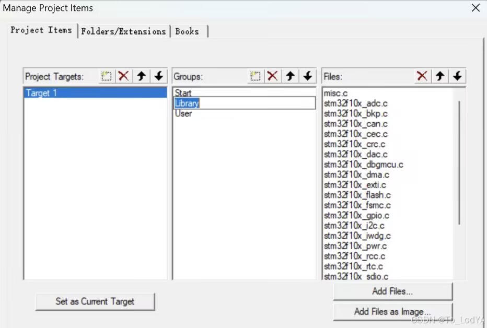Select file stm32f10x_fsmc.c
Image resolution: width=487 pixels, height=328 pixels.
[357, 205]
